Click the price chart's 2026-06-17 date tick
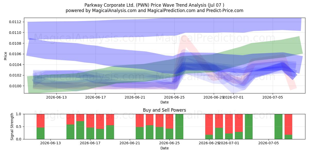This screenshot has height=154, width=309. point(96,97)
